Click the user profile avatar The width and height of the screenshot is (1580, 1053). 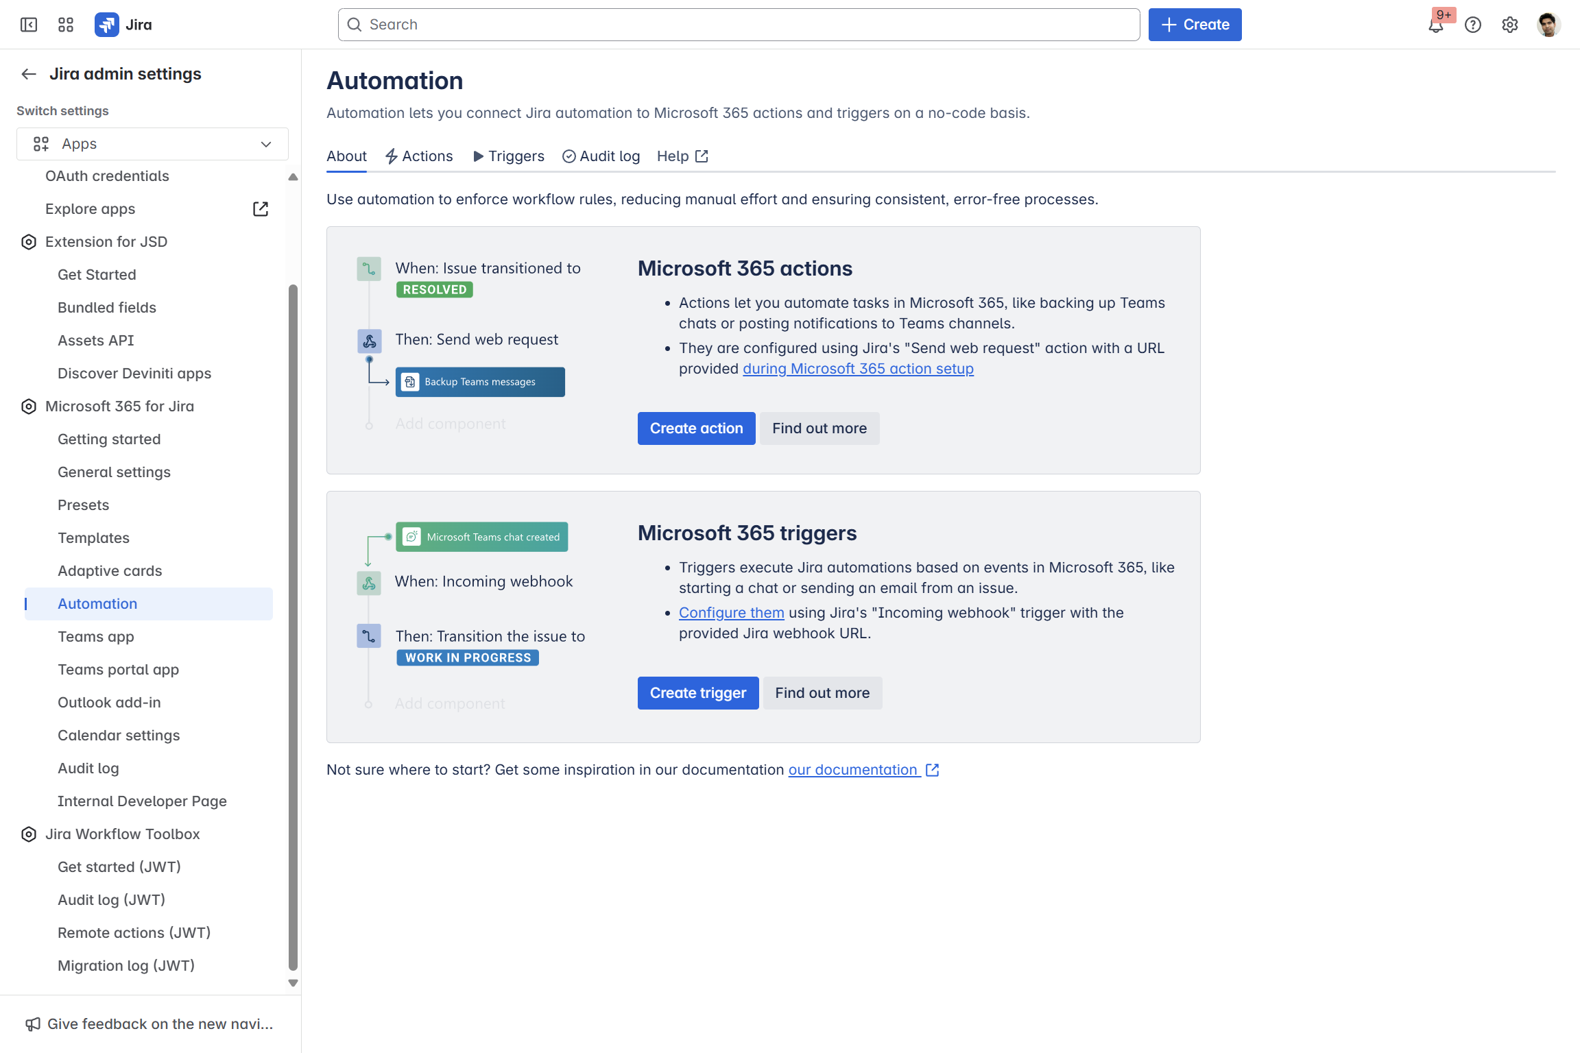pos(1548,25)
